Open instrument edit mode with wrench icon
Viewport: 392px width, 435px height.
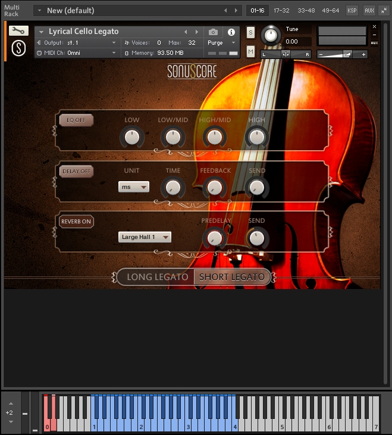tap(18, 30)
